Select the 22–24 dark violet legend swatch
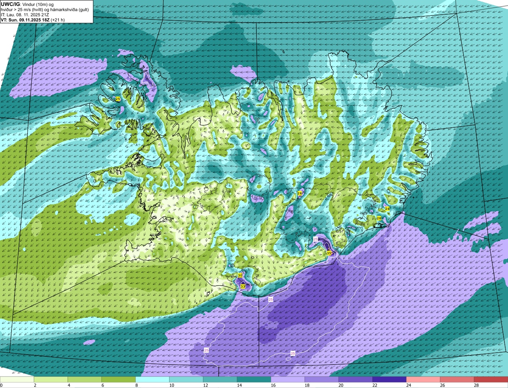 click(389, 380)
